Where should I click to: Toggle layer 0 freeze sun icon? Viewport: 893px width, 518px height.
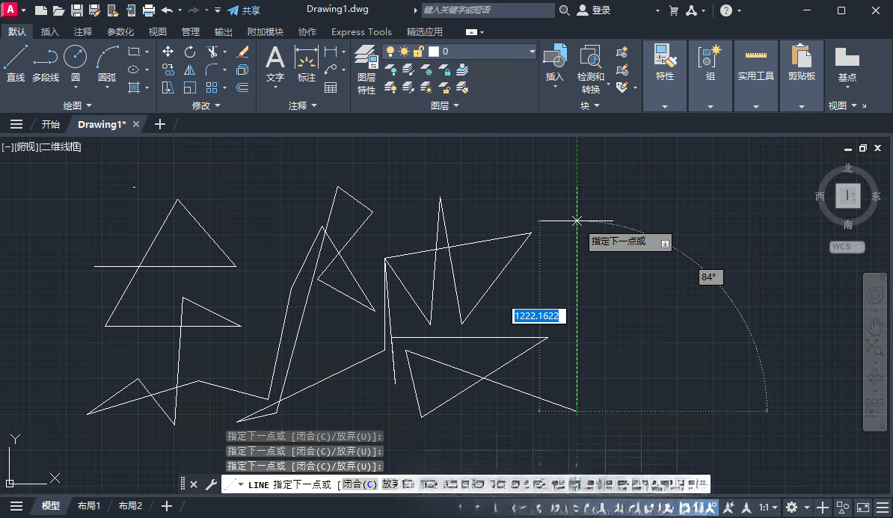[405, 52]
